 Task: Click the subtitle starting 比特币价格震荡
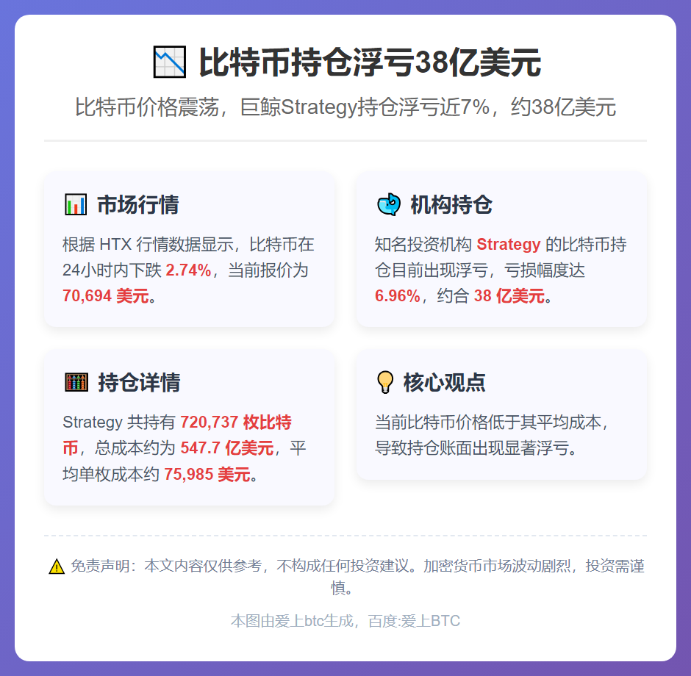tap(345, 107)
